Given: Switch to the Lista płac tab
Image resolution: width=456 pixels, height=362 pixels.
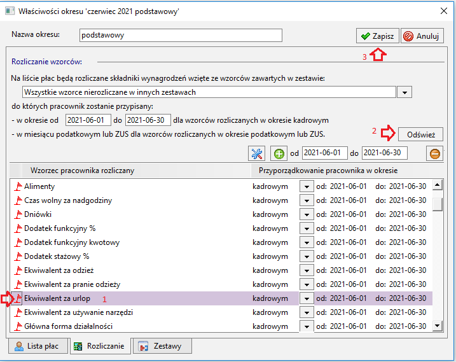Looking at the screenshot, I should click(38, 346).
